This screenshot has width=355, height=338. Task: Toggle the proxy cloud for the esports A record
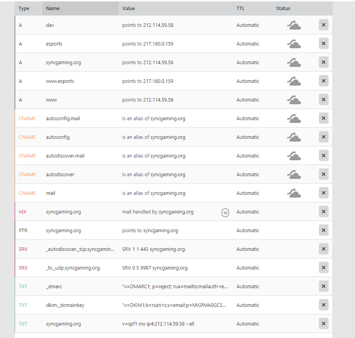point(294,44)
